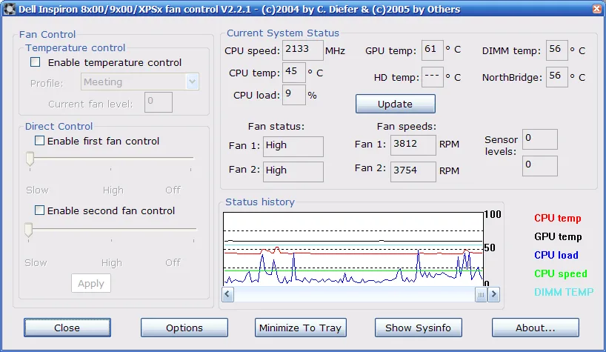Click the Apply button
Image resolution: width=606 pixels, height=352 pixels.
tap(91, 284)
